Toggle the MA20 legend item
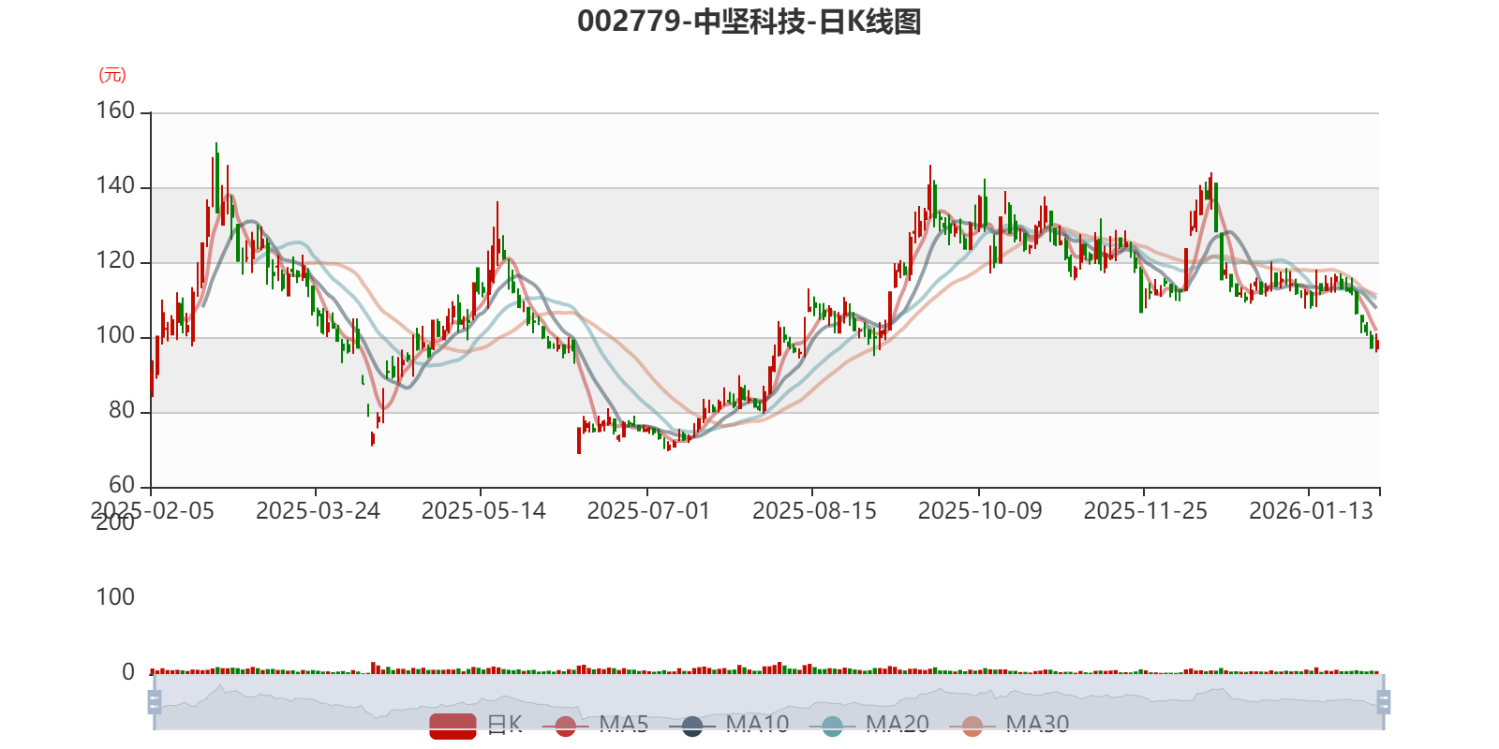The height and width of the screenshot is (749, 1499). pos(869,725)
